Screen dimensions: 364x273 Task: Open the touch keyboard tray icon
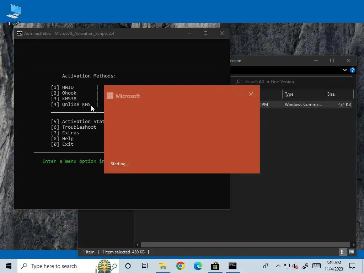pyautogui.click(x=317, y=266)
